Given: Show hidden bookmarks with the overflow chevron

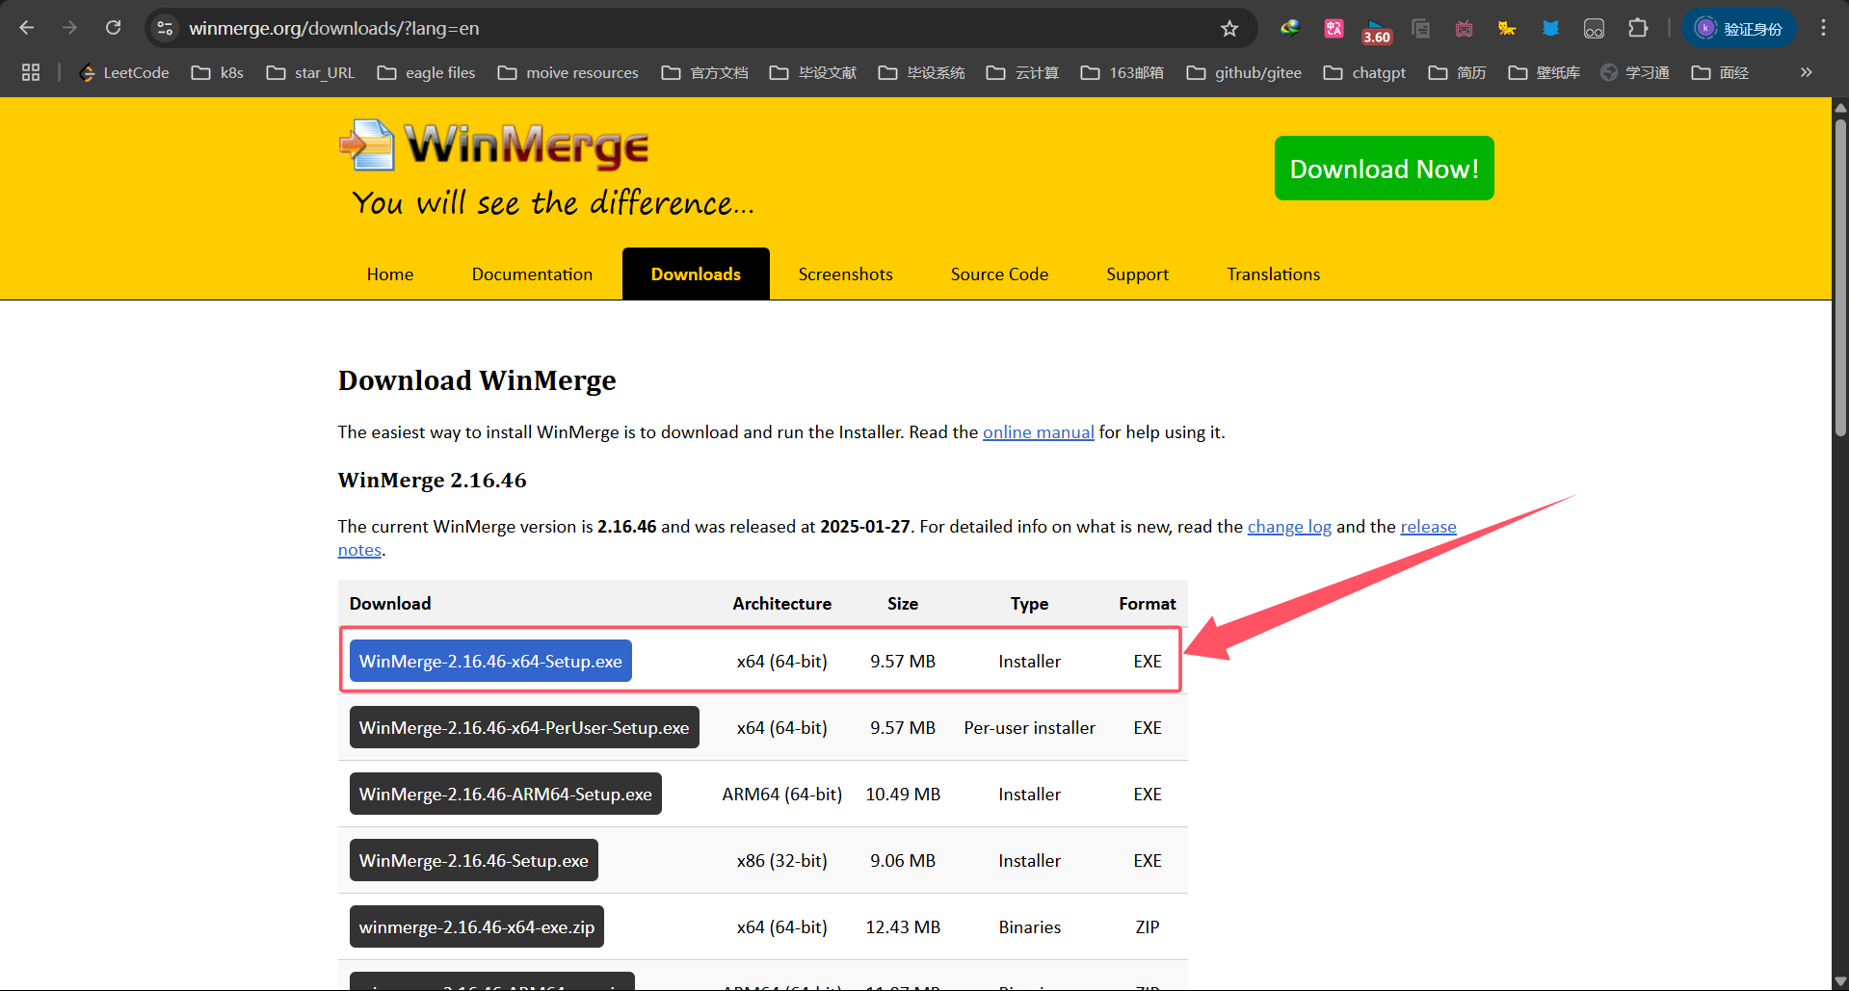Looking at the screenshot, I should pos(1806,72).
